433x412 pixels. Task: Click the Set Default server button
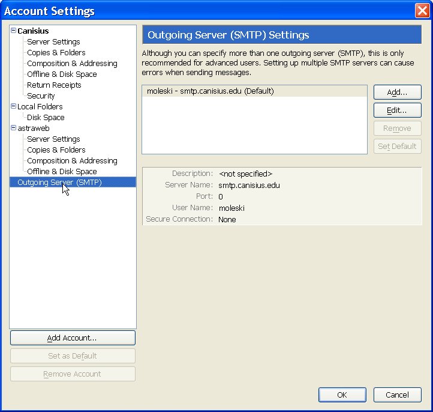coord(398,147)
